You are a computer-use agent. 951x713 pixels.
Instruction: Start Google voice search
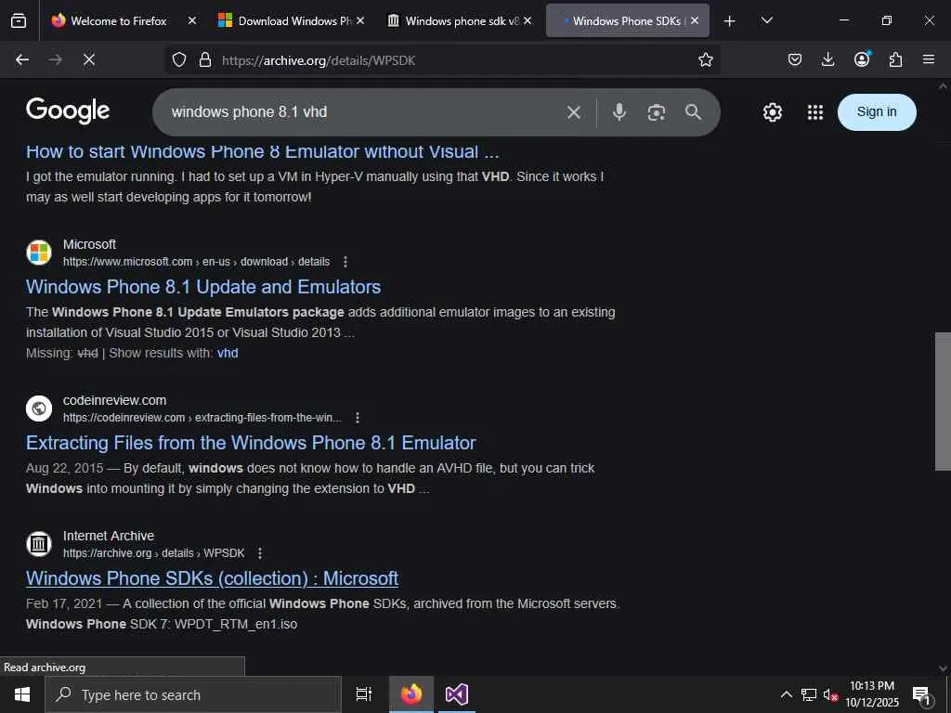point(619,112)
